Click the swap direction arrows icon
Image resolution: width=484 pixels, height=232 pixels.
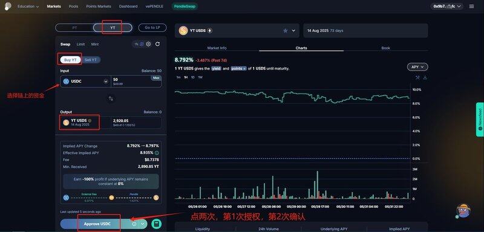coord(111,98)
